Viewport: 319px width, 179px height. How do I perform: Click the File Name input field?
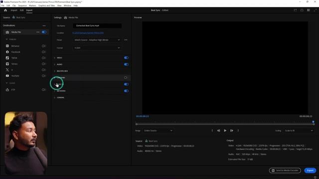(x=97, y=25)
